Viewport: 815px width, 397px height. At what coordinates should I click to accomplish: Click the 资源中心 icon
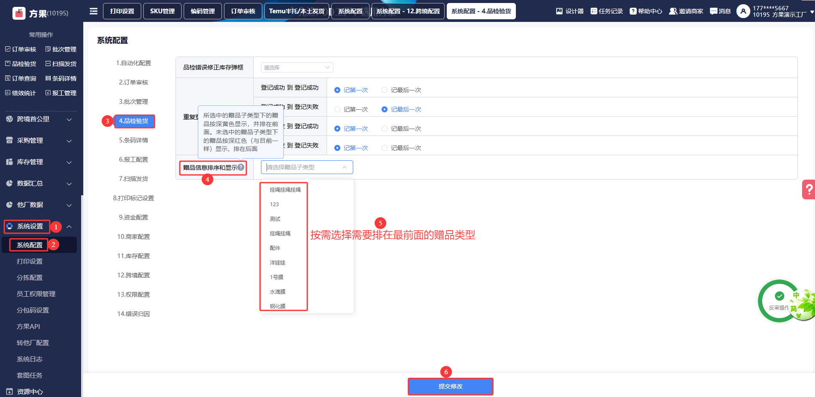coord(9,391)
